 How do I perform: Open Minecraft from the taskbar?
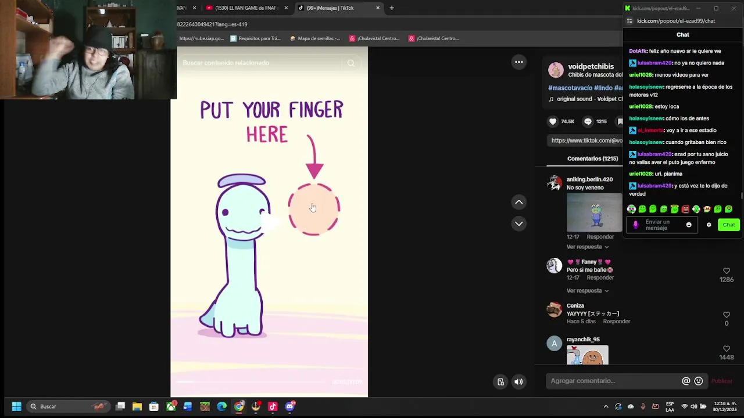tap(205, 406)
